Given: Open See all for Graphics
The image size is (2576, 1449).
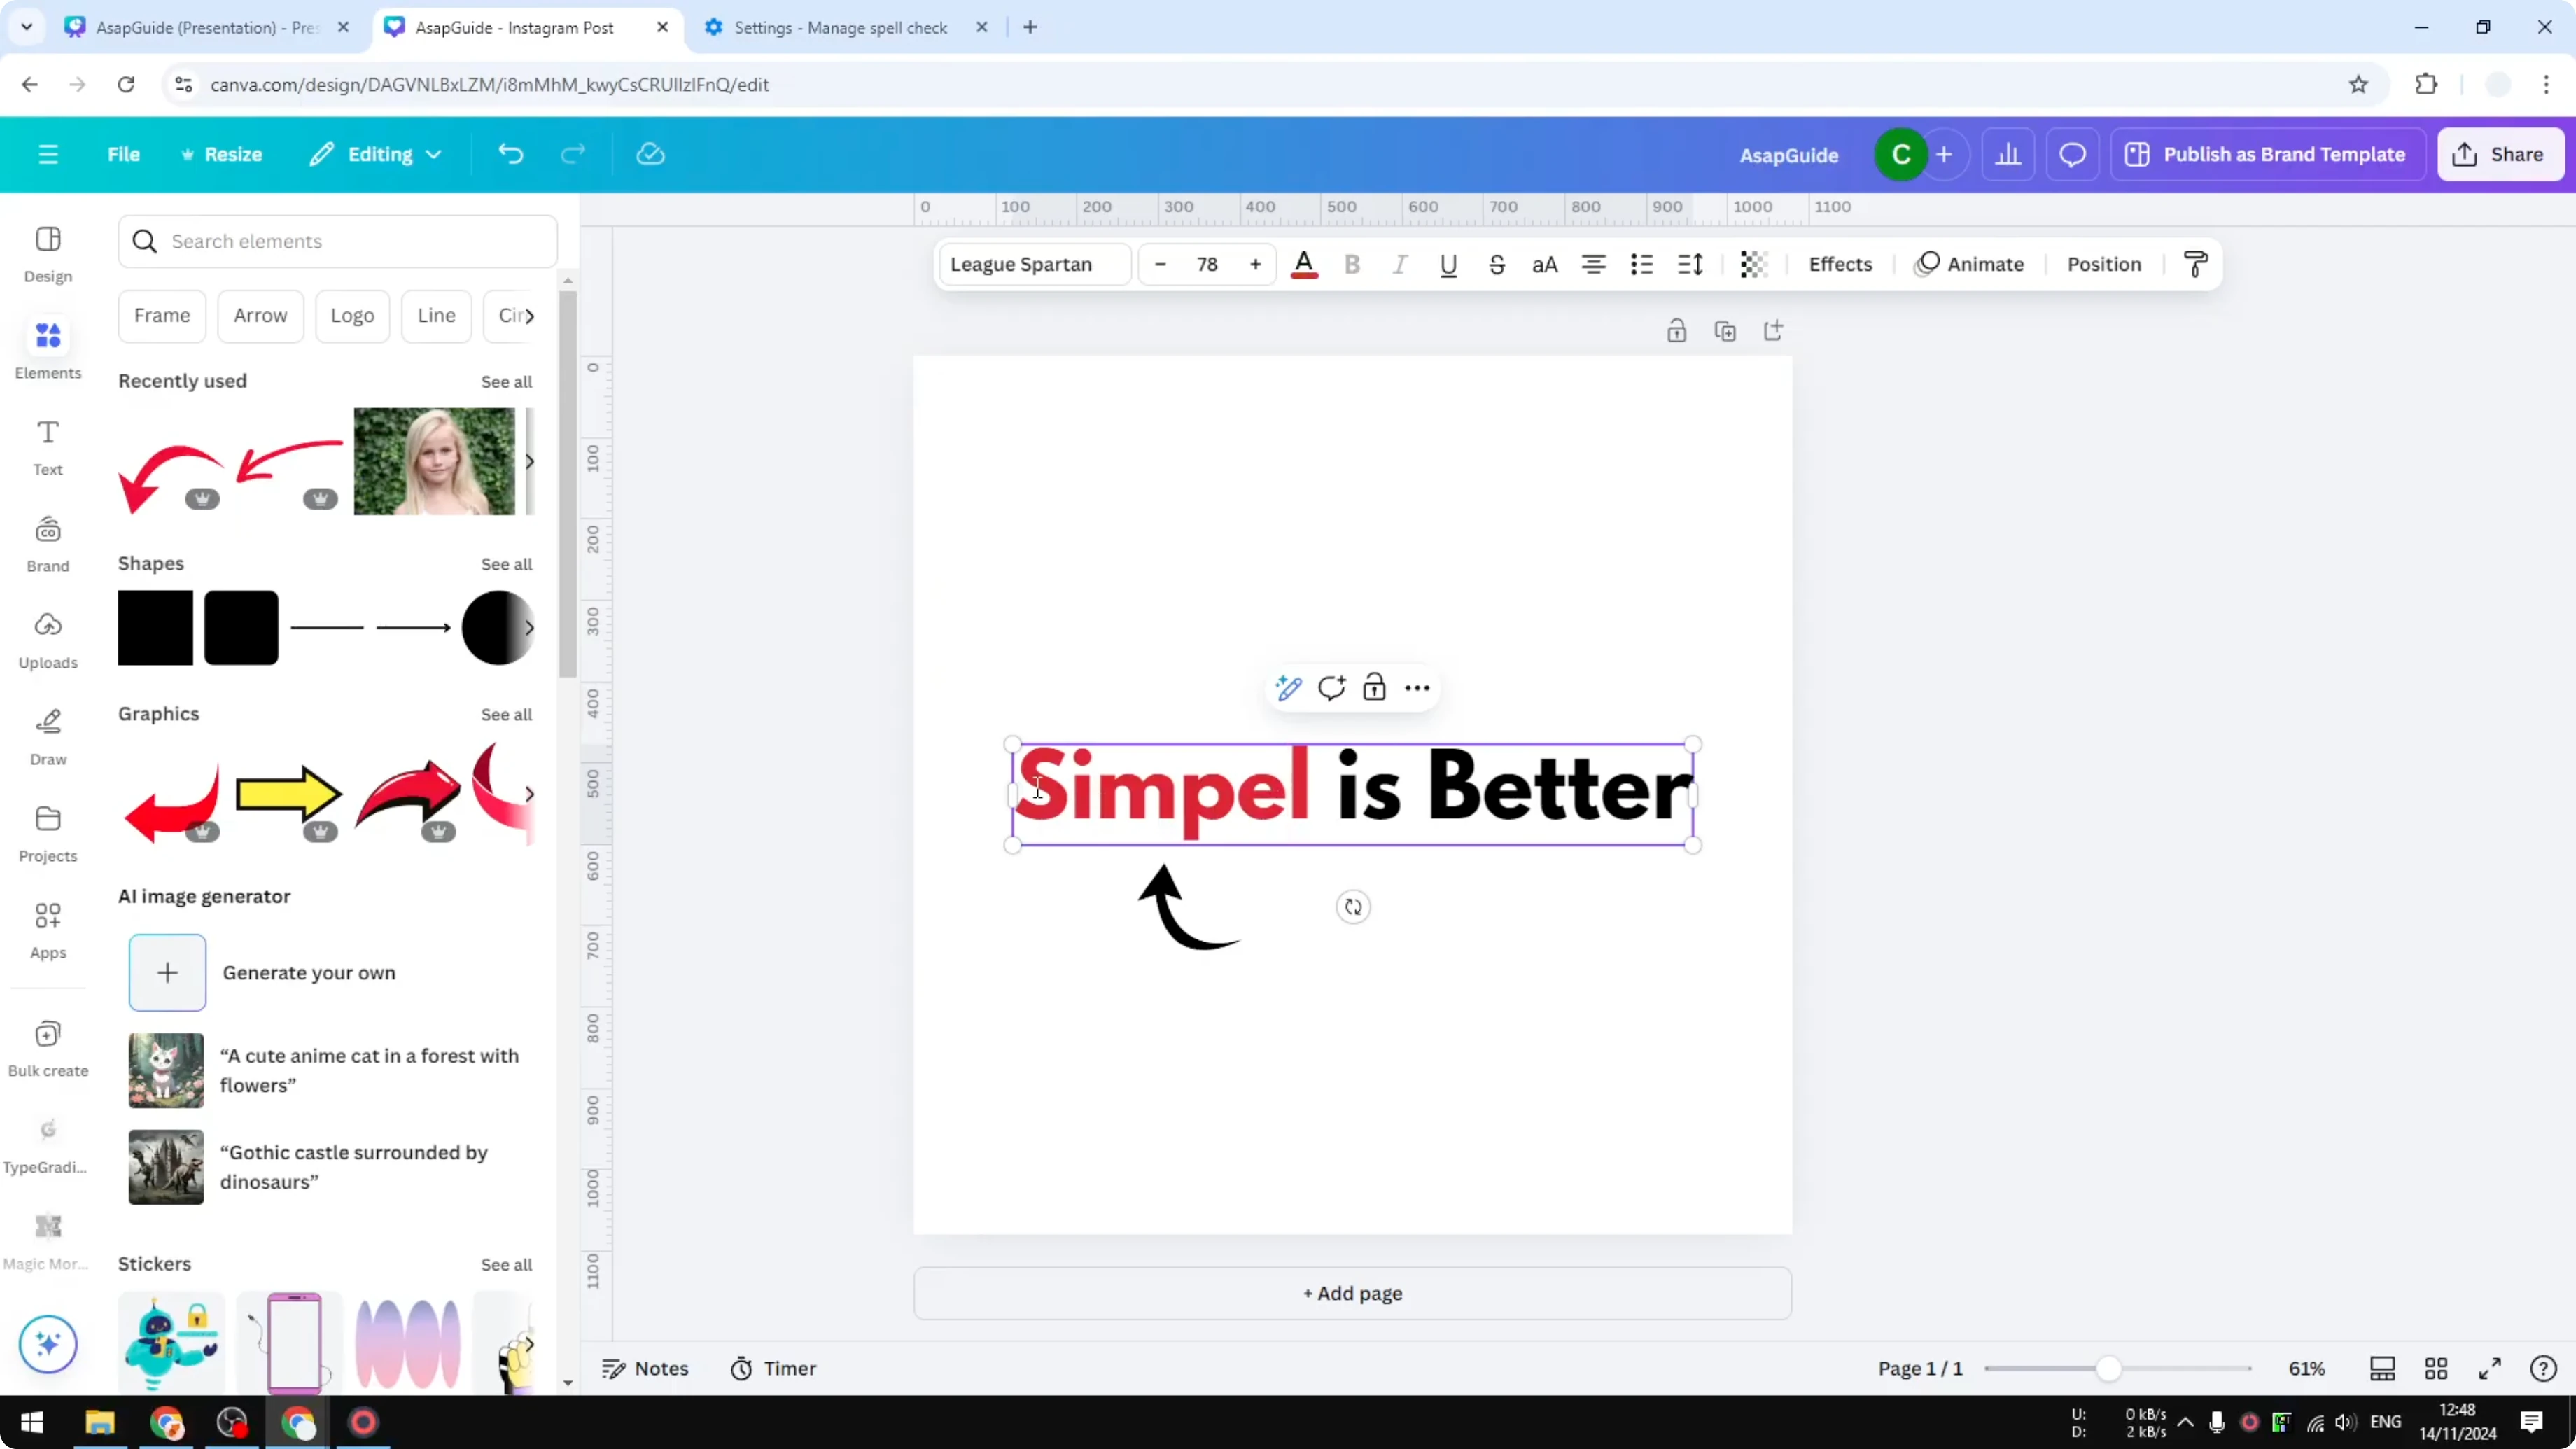Looking at the screenshot, I should (506, 714).
